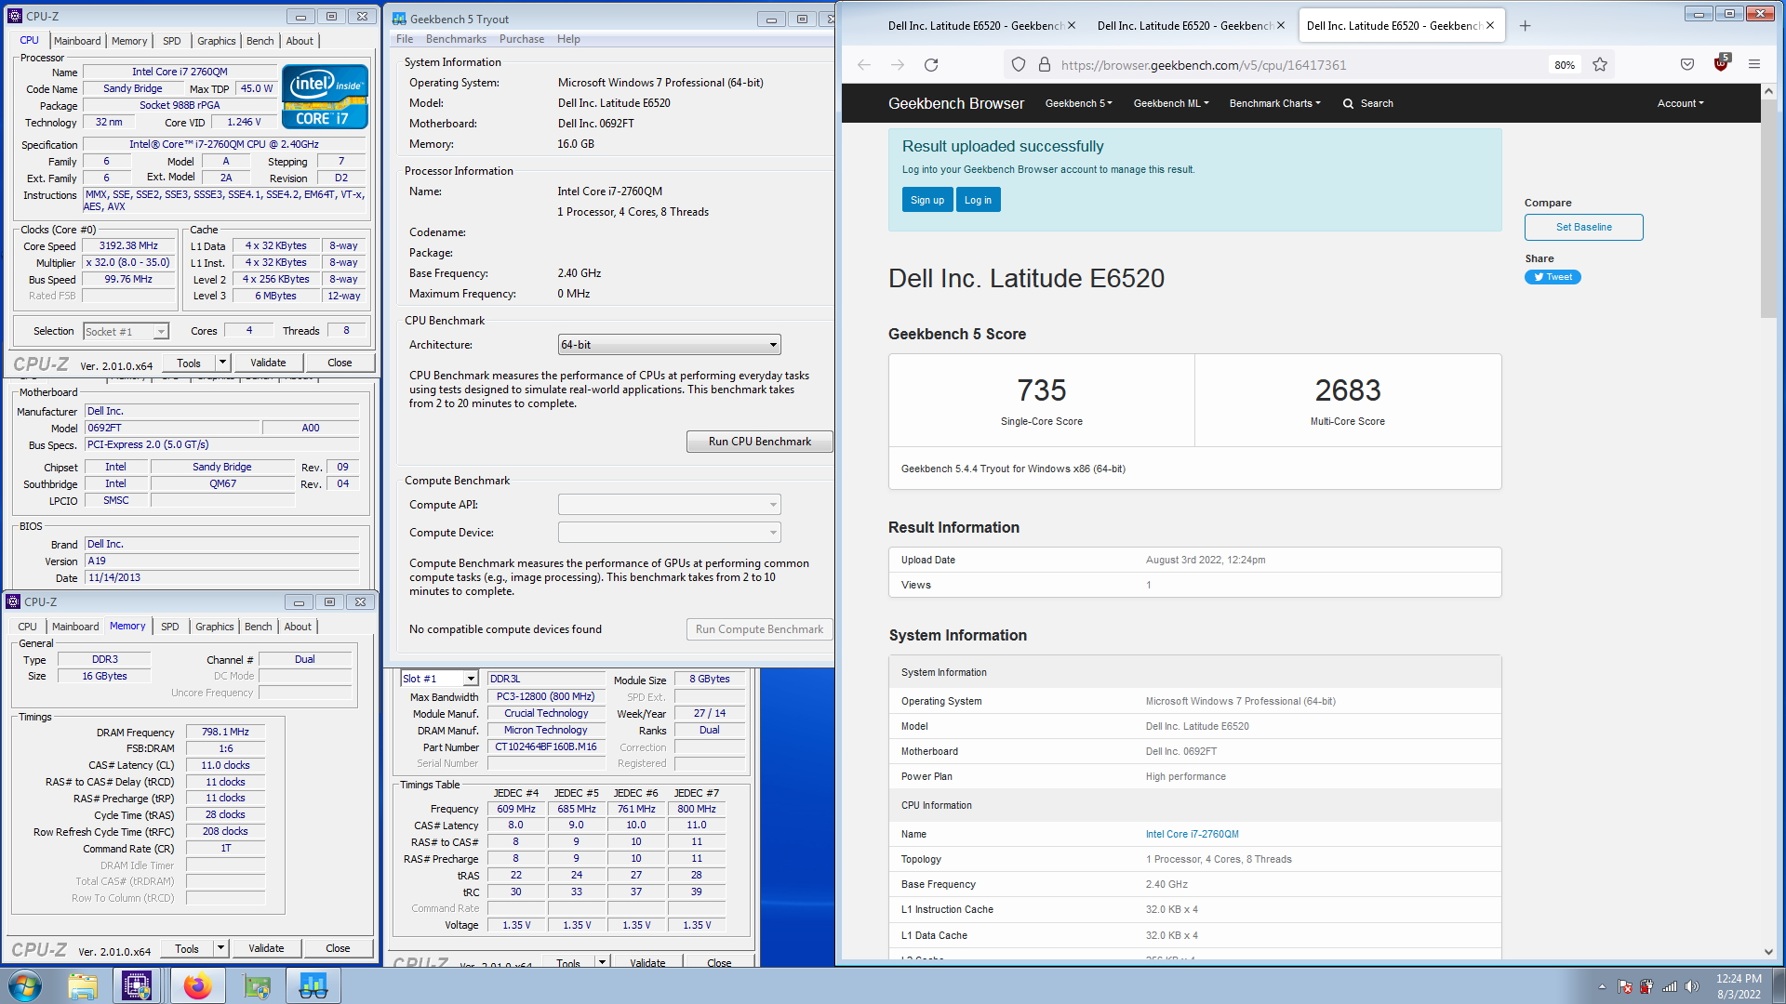Screen dimensions: 1786x1004
Task: Switch to Mainboard tab in top CPU-Z window
Action: 77,41
